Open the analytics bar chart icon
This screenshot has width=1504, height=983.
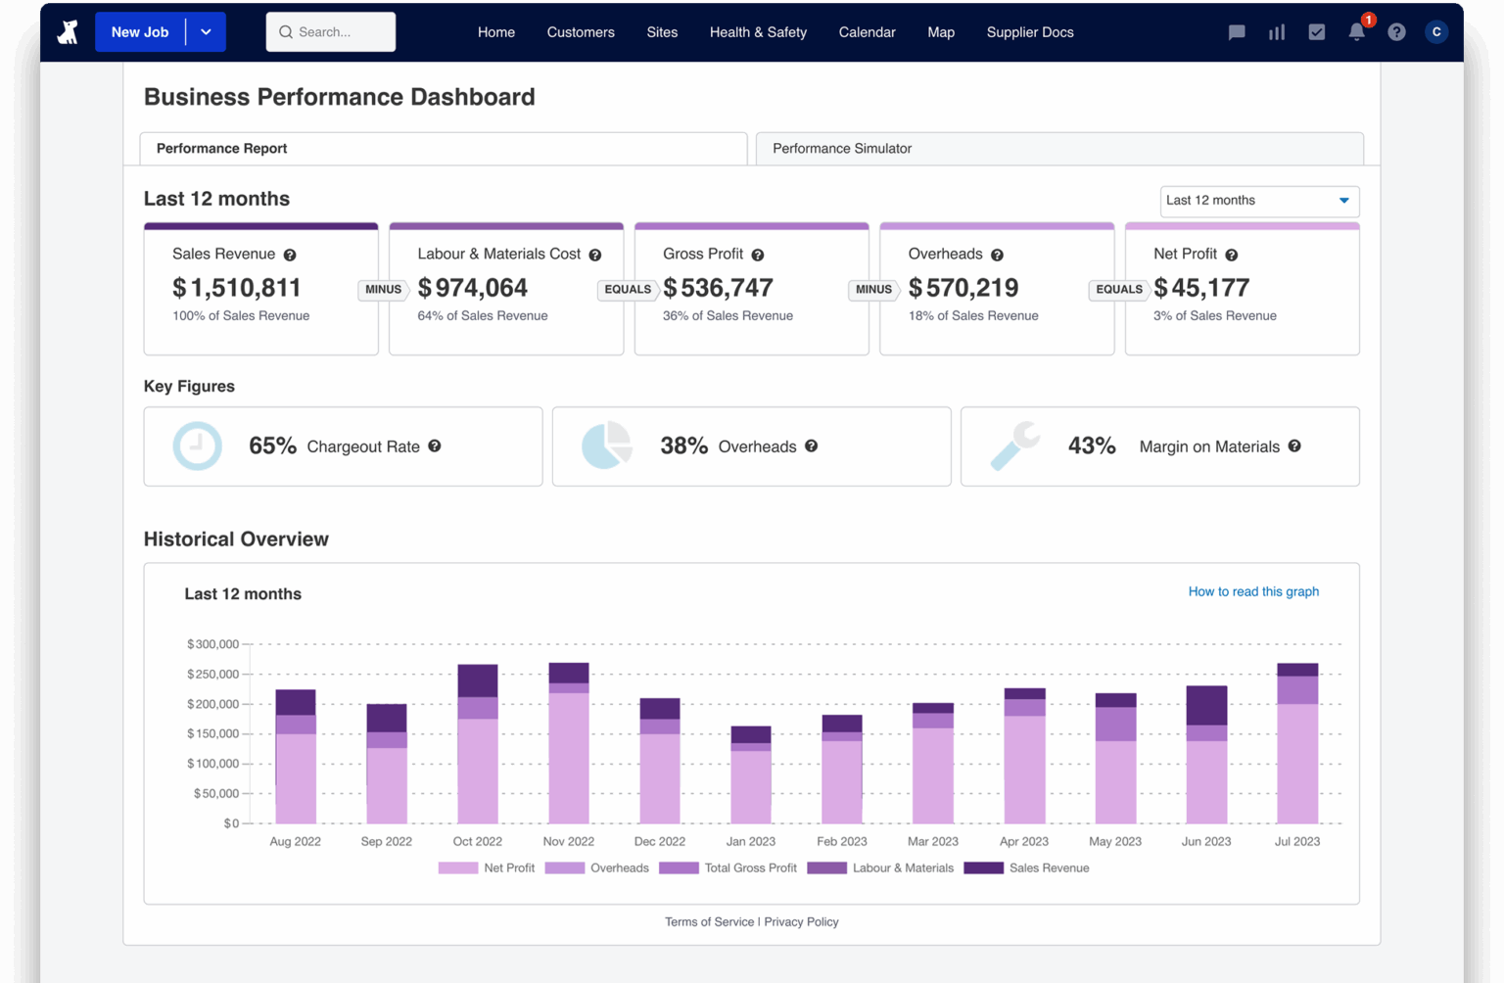coord(1276,31)
